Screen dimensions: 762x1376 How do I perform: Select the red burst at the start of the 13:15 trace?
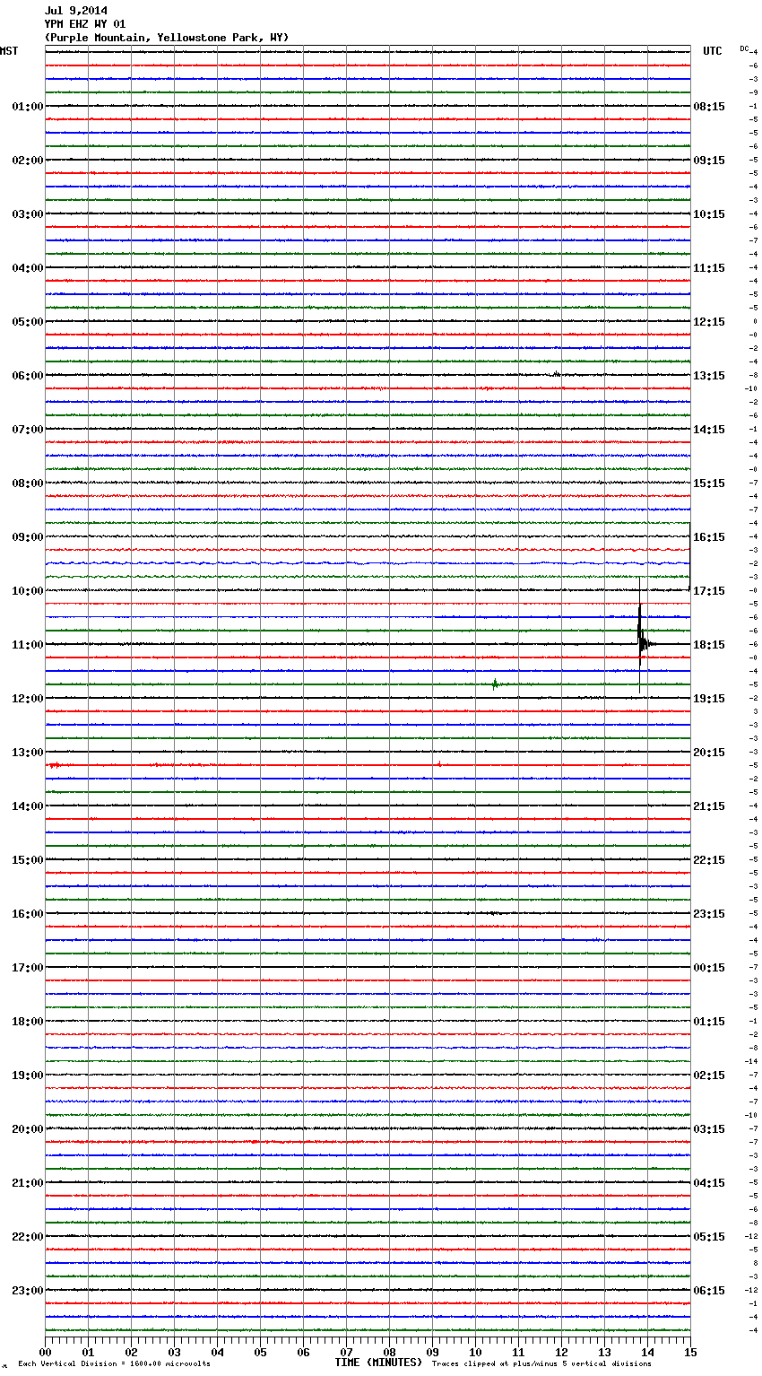[54, 765]
